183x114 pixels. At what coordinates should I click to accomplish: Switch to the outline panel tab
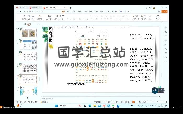pos(24,24)
